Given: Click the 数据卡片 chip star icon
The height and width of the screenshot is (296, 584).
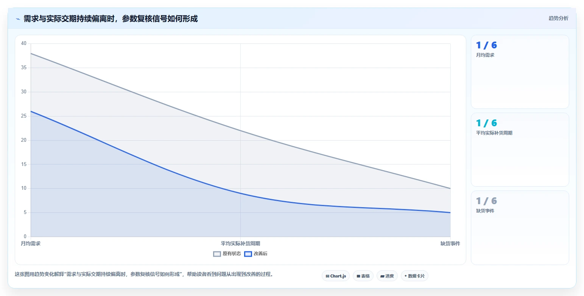Looking at the screenshot, I should point(406,276).
